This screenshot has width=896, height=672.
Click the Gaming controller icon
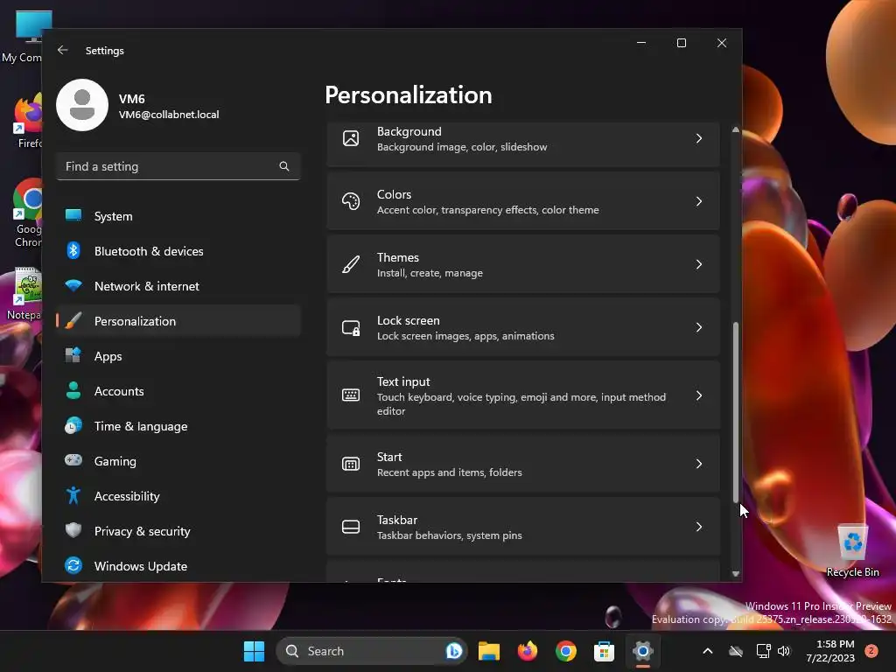point(73,460)
